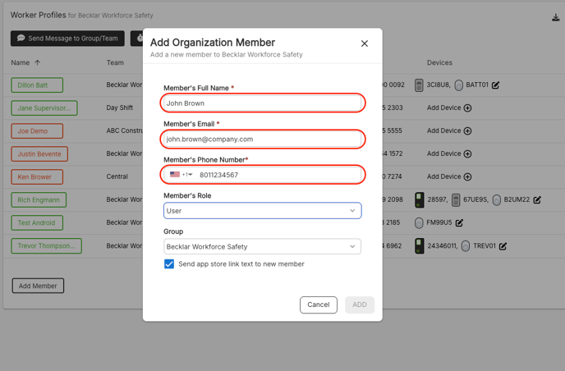
Task: Open Joe Demo worker profile
Action: click(x=37, y=131)
